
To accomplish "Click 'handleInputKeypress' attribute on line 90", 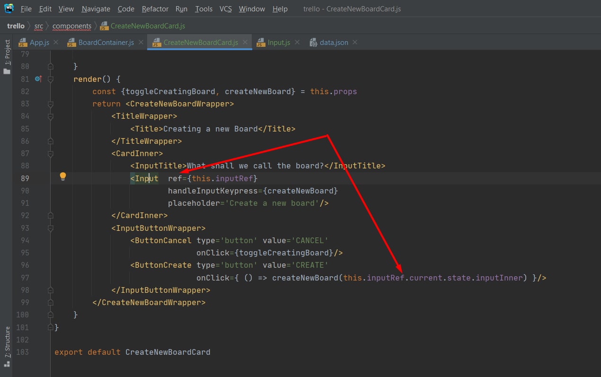I will pyautogui.click(x=213, y=191).
